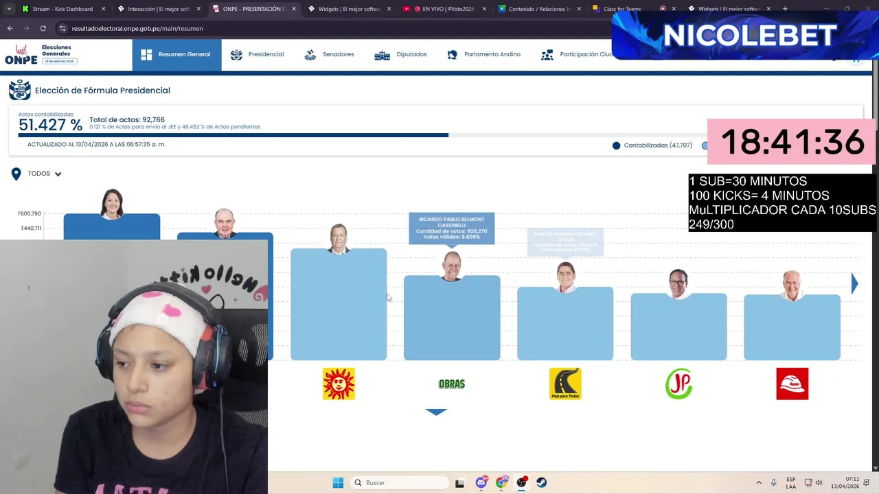Click the site information icon in address bar
Image resolution: width=879 pixels, height=494 pixels.
[62, 28]
